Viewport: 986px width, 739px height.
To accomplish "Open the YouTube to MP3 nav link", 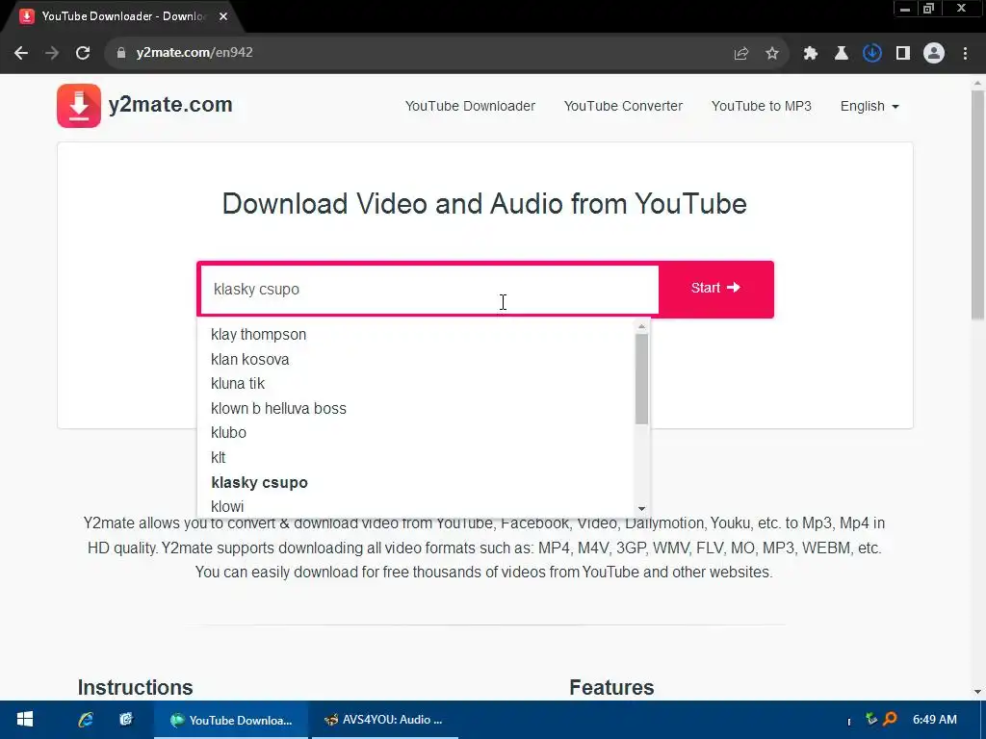I will coord(762,106).
